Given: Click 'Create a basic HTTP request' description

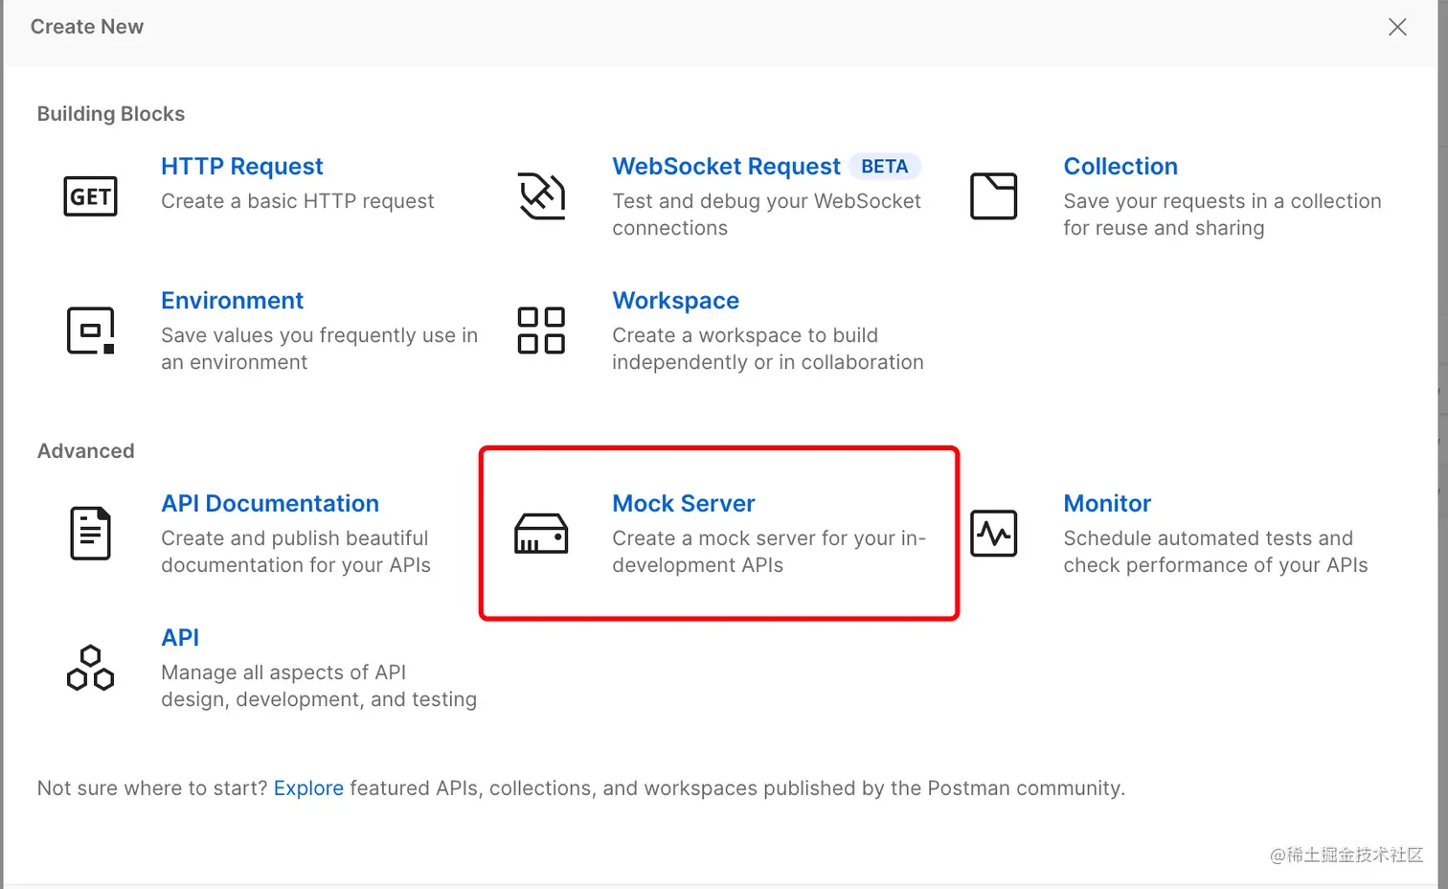Looking at the screenshot, I should coord(298,201).
